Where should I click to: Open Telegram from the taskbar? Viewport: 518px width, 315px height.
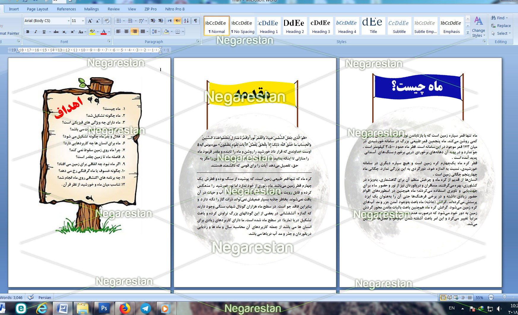point(145,308)
